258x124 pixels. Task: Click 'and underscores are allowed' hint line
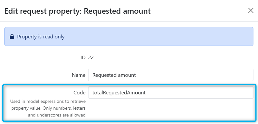(57, 115)
